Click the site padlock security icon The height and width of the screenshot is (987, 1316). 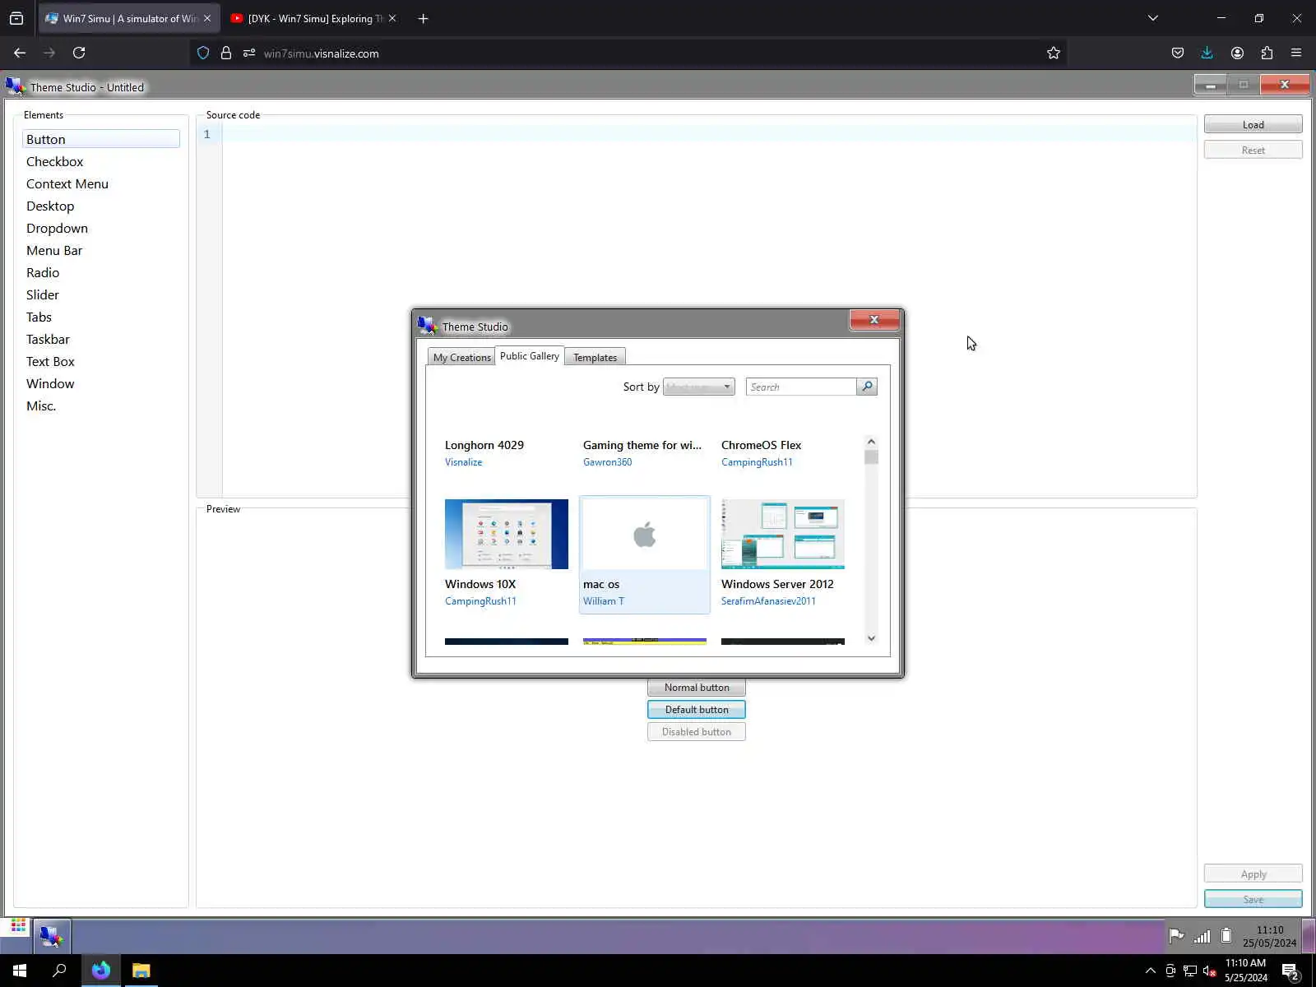tap(226, 53)
